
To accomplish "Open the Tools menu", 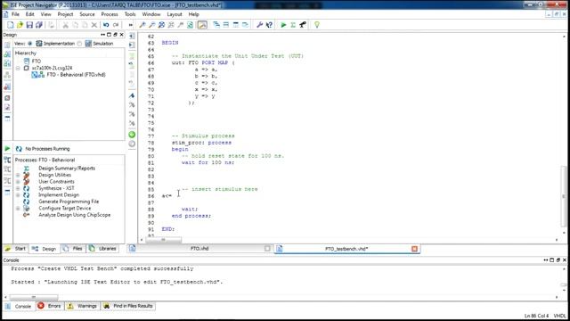I will [130, 14].
